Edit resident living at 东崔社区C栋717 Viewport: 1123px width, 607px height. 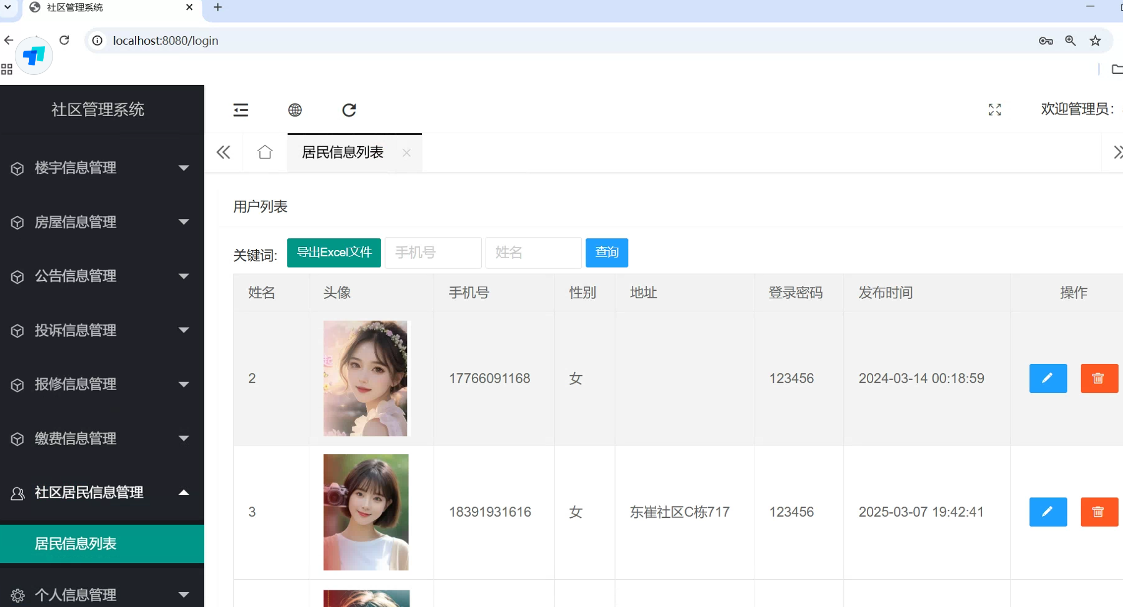point(1048,512)
